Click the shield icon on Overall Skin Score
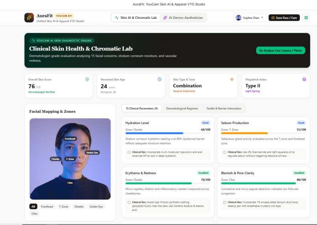This screenshot has width=317, height=225. pyautogui.click(x=87, y=79)
